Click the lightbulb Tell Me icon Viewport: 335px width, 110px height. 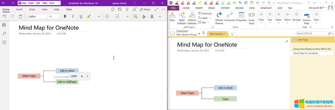127,9
